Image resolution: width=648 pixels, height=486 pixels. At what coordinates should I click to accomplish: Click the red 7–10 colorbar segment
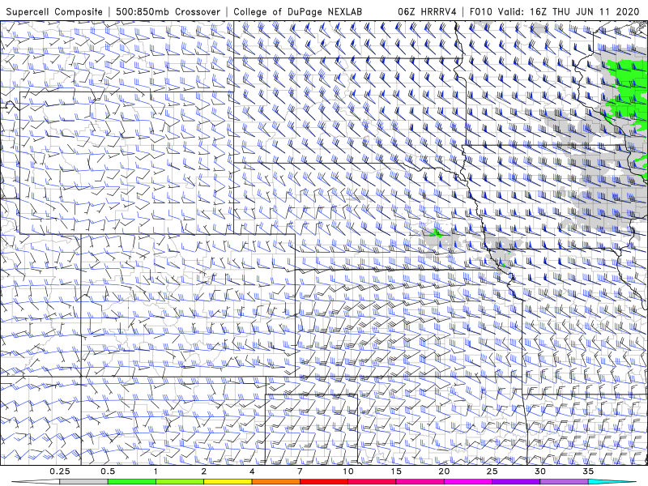324,482
